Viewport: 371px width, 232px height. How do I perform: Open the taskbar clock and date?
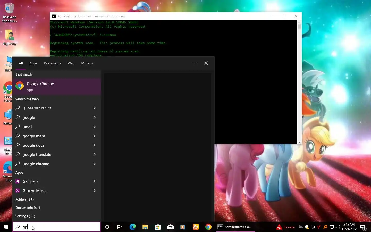[349, 227]
